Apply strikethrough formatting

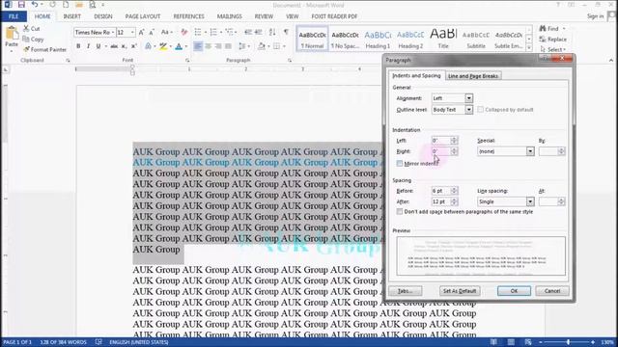click(x=114, y=46)
